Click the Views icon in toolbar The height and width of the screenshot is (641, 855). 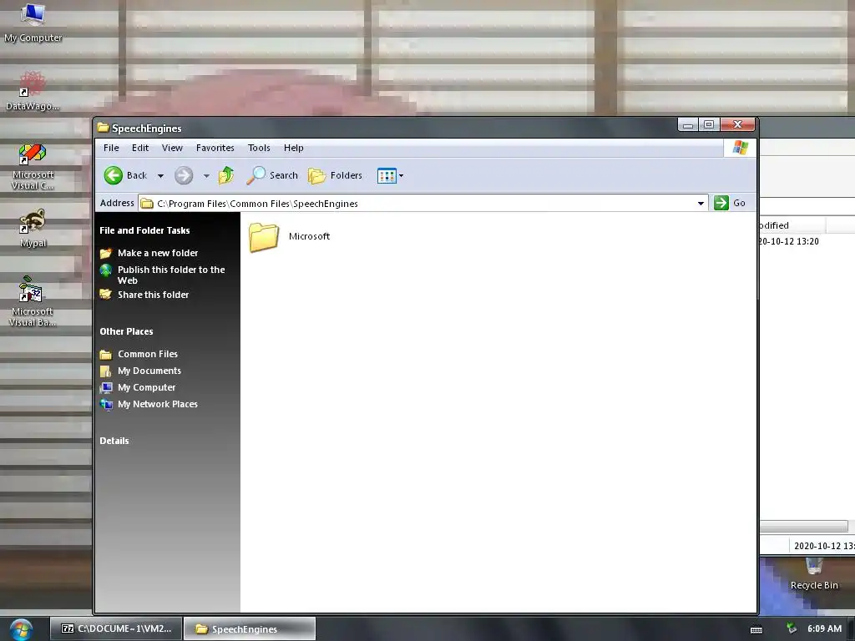tap(387, 175)
